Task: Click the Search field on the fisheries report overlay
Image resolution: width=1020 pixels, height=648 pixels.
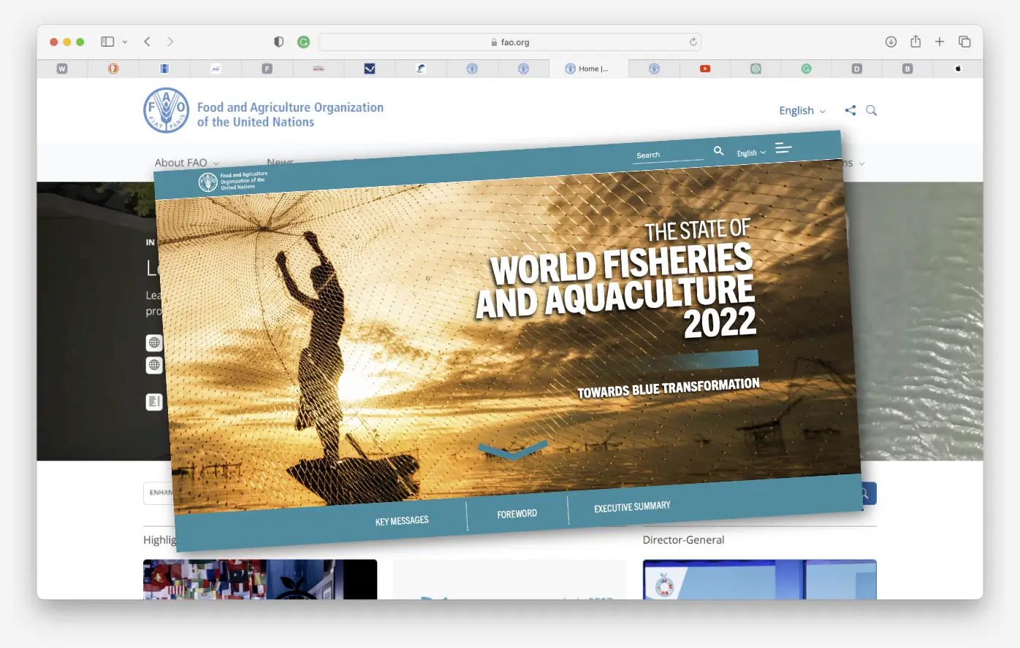Action: coord(668,154)
